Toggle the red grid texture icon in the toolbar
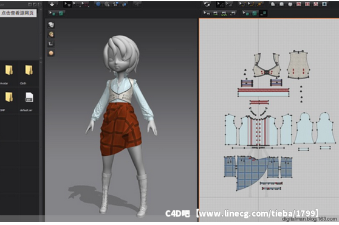Viewport: 339px width, 225px height. (x=307, y=4)
